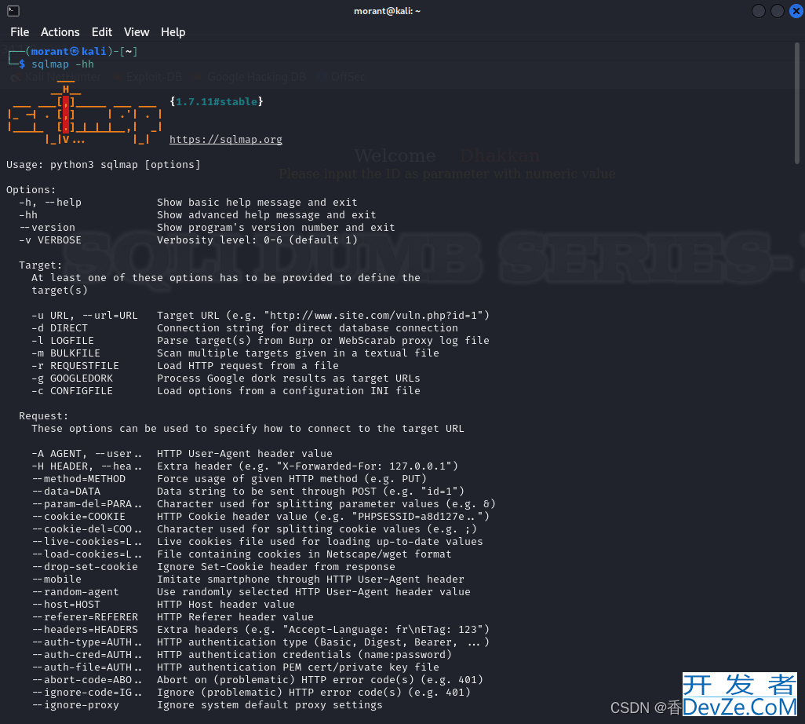Click the '--random-agent' option text
Screen dimensions: 805x724
point(75,592)
